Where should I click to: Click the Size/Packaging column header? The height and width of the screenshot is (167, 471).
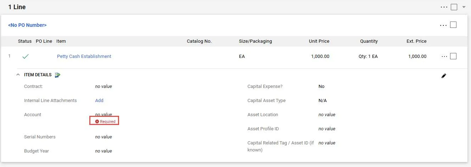click(x=256, y=41)
